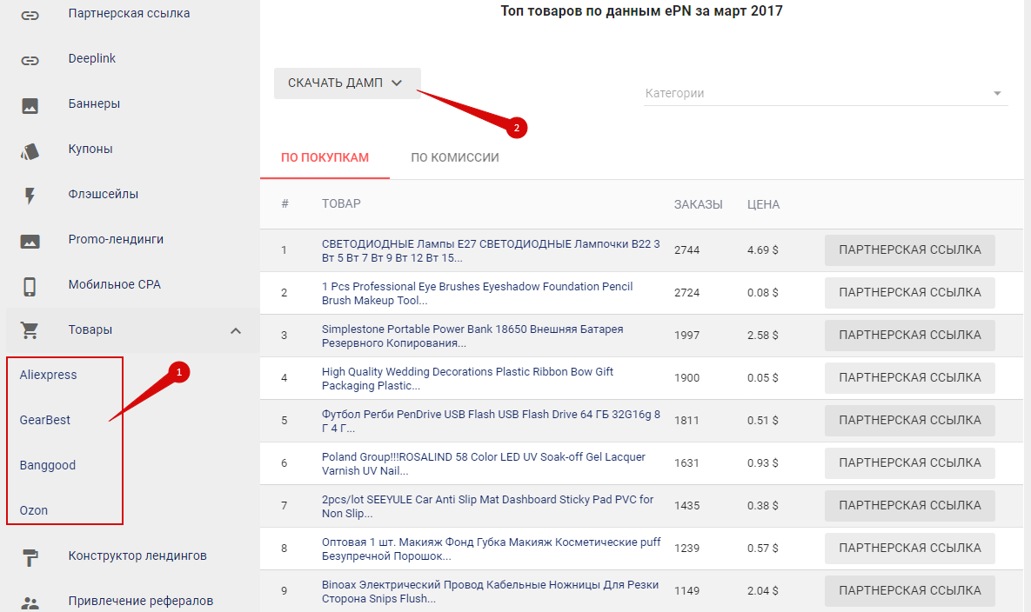Open the Скачать дамп dropdown

point(346,83)
